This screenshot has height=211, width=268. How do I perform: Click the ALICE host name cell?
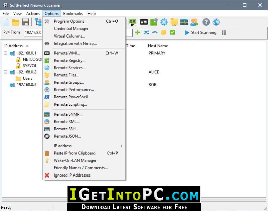(x=154, y=72)
